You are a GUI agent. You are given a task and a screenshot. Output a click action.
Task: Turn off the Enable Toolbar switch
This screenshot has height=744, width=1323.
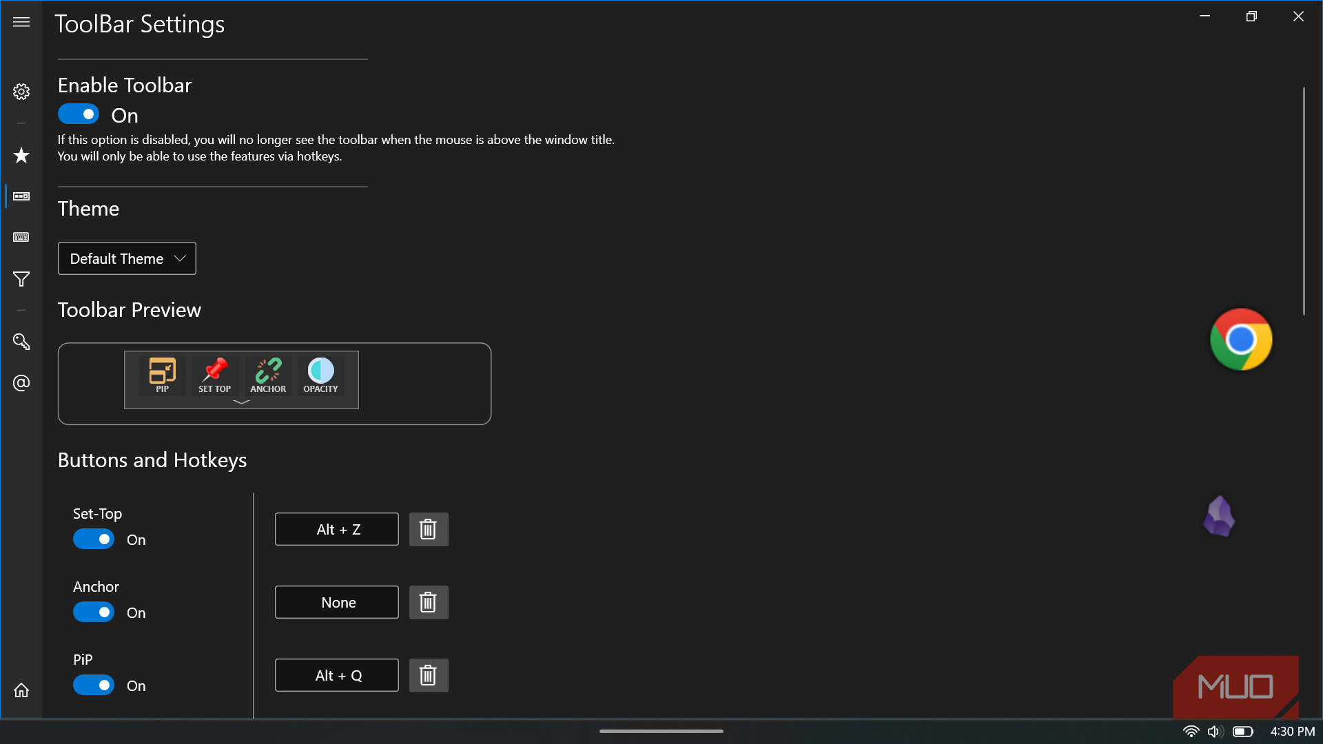(x=79, y=114)
